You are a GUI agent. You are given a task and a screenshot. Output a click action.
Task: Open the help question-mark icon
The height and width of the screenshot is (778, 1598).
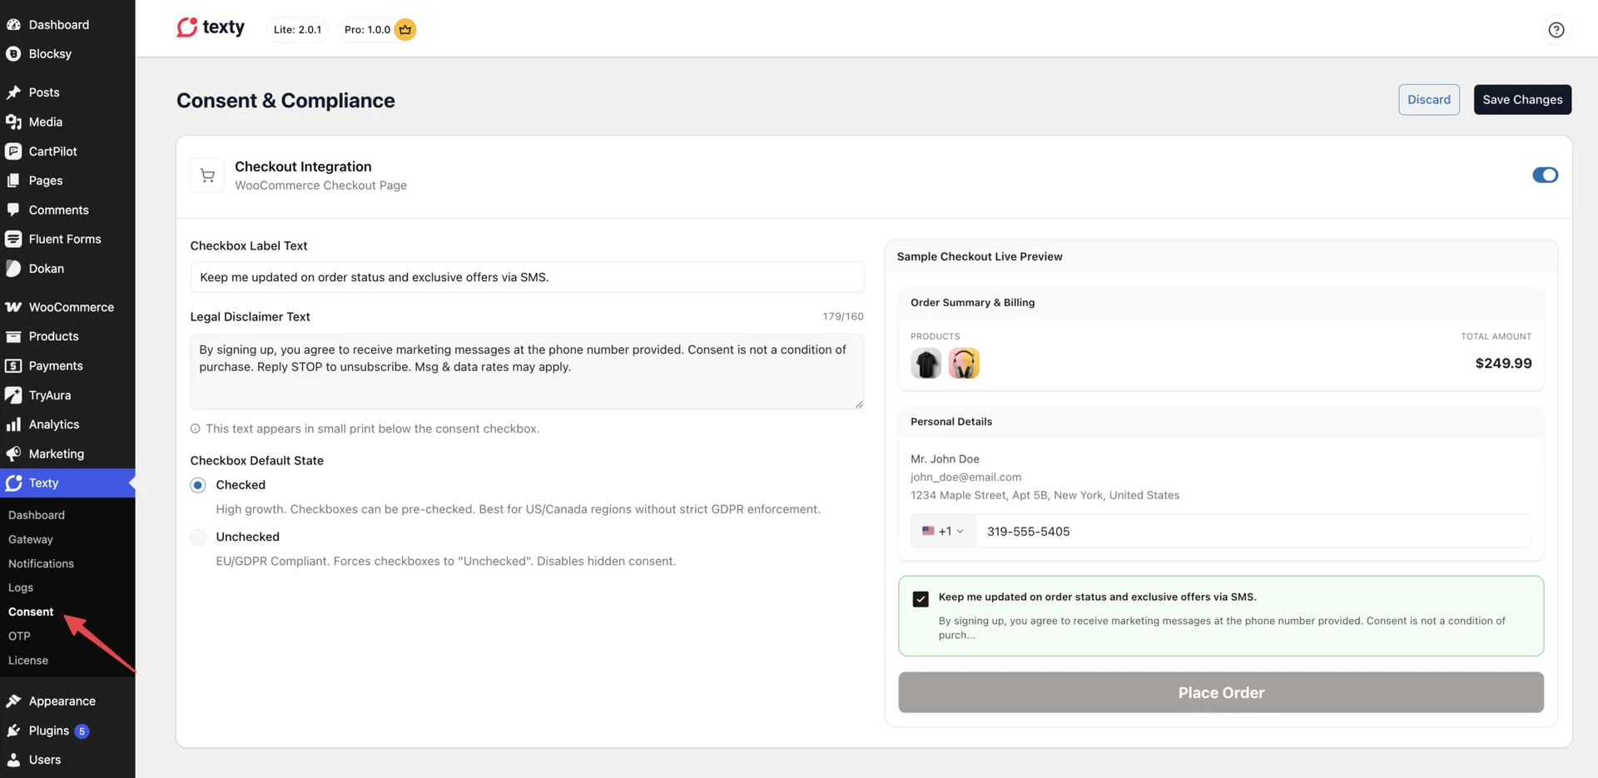coord(1556,30)
